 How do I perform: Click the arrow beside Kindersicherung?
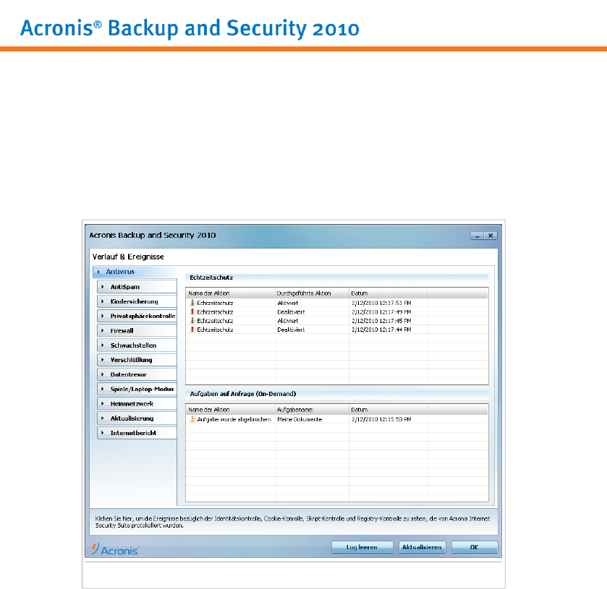click(103, 301)
